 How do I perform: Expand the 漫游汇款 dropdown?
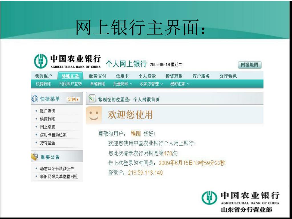180,84
